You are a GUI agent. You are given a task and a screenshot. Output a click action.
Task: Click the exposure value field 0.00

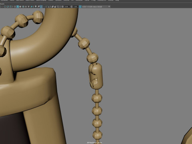(66, 7)
